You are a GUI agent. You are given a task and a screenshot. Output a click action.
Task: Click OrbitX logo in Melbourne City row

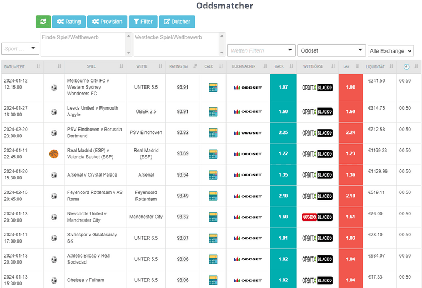317,88
